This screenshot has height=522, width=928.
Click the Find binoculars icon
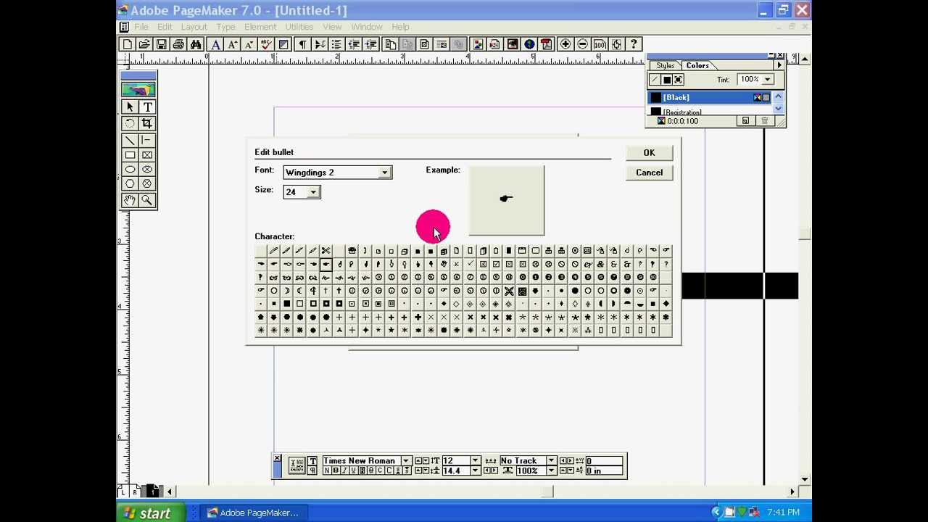(196, 44)
